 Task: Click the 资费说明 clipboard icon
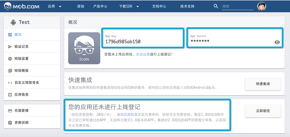(x=10, y=122)
